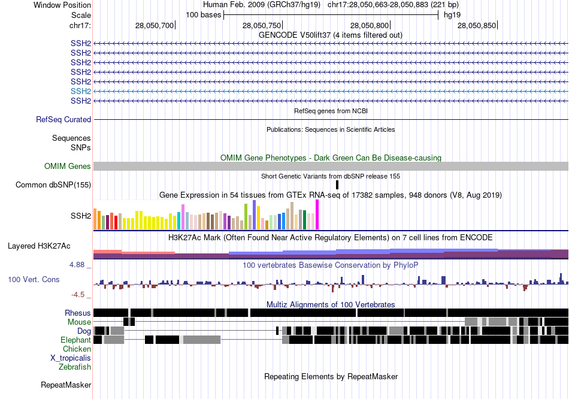Select the Elephant alignment label
The width and height of the screenshot is (569, 399).
pos(75,340)
